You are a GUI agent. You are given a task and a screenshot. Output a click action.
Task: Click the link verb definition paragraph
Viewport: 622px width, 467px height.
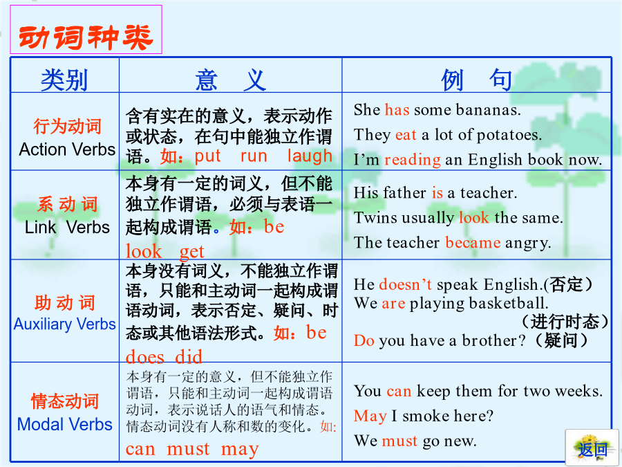(229, 218)
